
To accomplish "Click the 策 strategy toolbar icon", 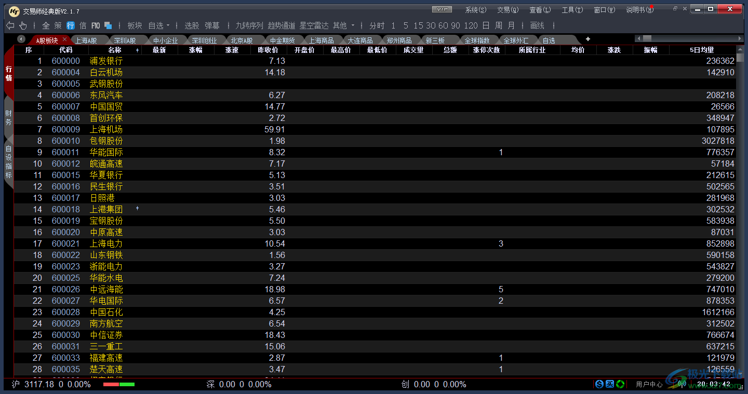I will coord(58,25).
